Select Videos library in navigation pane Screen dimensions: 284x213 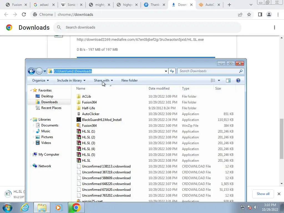tap(46, 143)
